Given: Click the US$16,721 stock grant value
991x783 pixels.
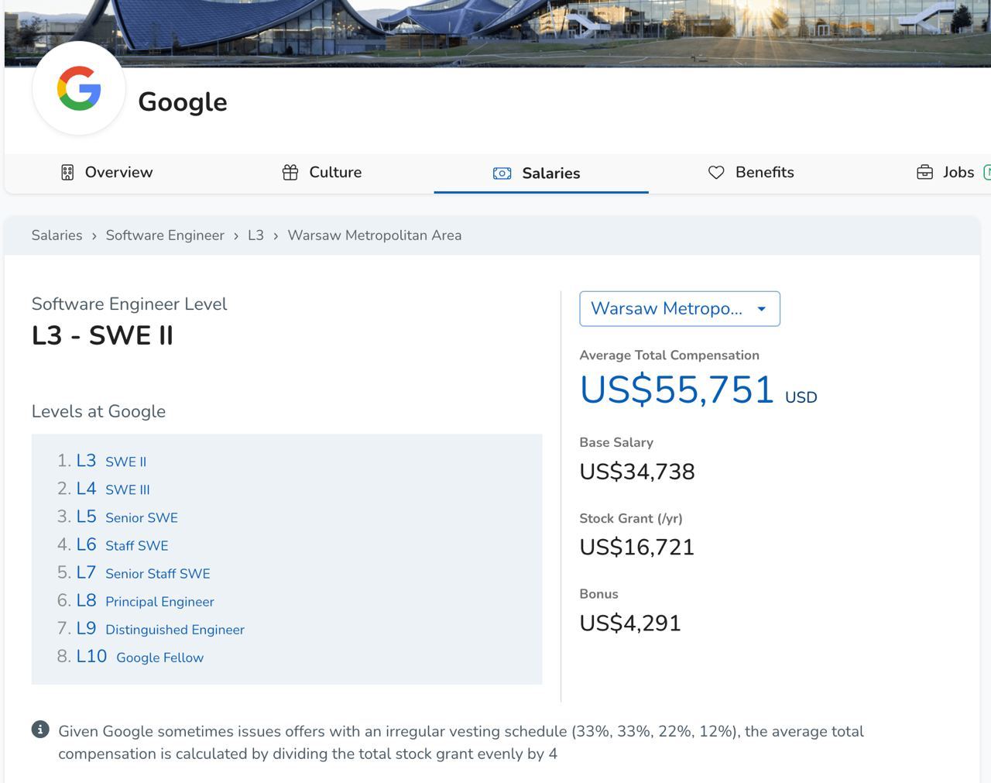Looking at the screenshot, I should (637, 548).
